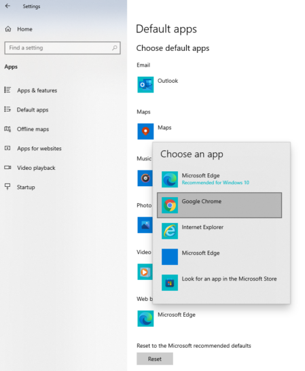The width and height of the screenshot is (305, 371).
Task: Click the Groove Music app icon
Action: (145, 178)
